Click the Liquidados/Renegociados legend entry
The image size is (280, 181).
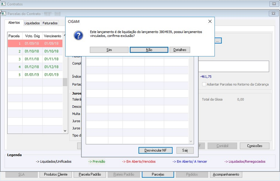tap(245, 162)
